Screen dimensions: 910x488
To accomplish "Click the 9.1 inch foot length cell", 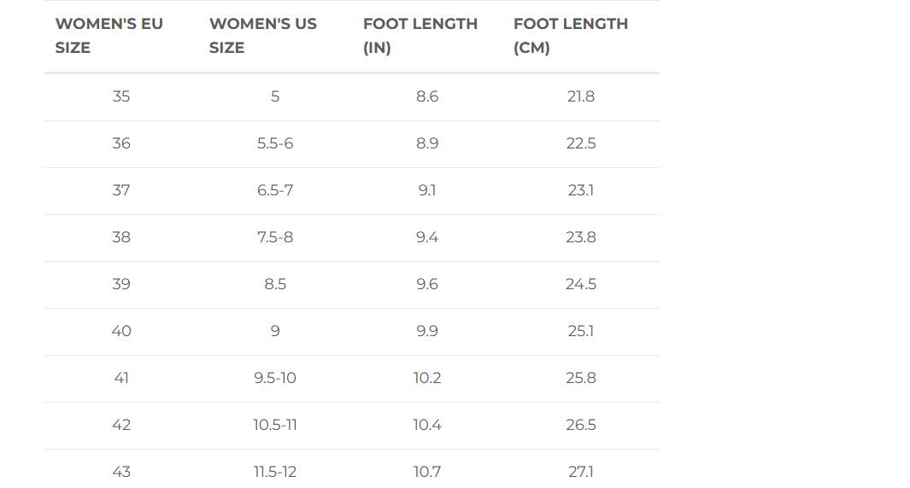I will 427,190.
